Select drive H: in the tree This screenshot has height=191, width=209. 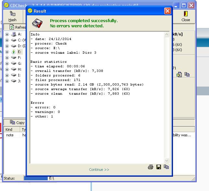click(x=19, y=69)
